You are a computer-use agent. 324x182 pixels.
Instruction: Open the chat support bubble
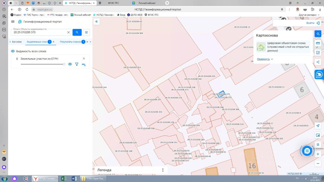(307, 151)
